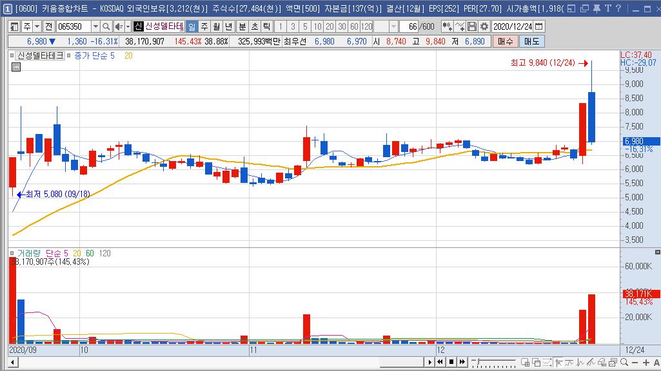Viewport: 661px width, 371px height.
Task: Click the print chart icon at bottom
Action: click(602, 362)
